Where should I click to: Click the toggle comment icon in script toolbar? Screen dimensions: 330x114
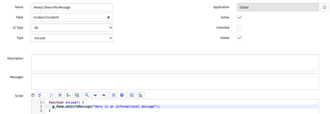[x=51, y=95]
